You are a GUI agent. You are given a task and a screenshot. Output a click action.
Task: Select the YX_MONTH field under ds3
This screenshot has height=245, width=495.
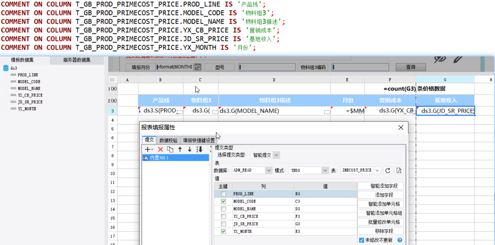[x=26, y=109]
